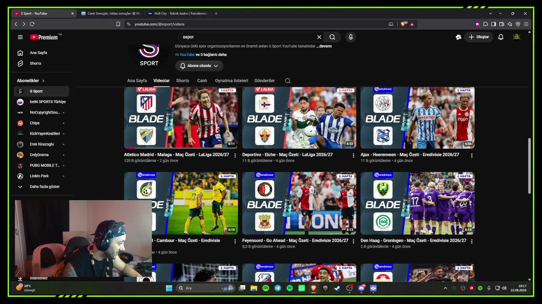
Task: Click the browser address bar URL
Action: tap(159, 24)
